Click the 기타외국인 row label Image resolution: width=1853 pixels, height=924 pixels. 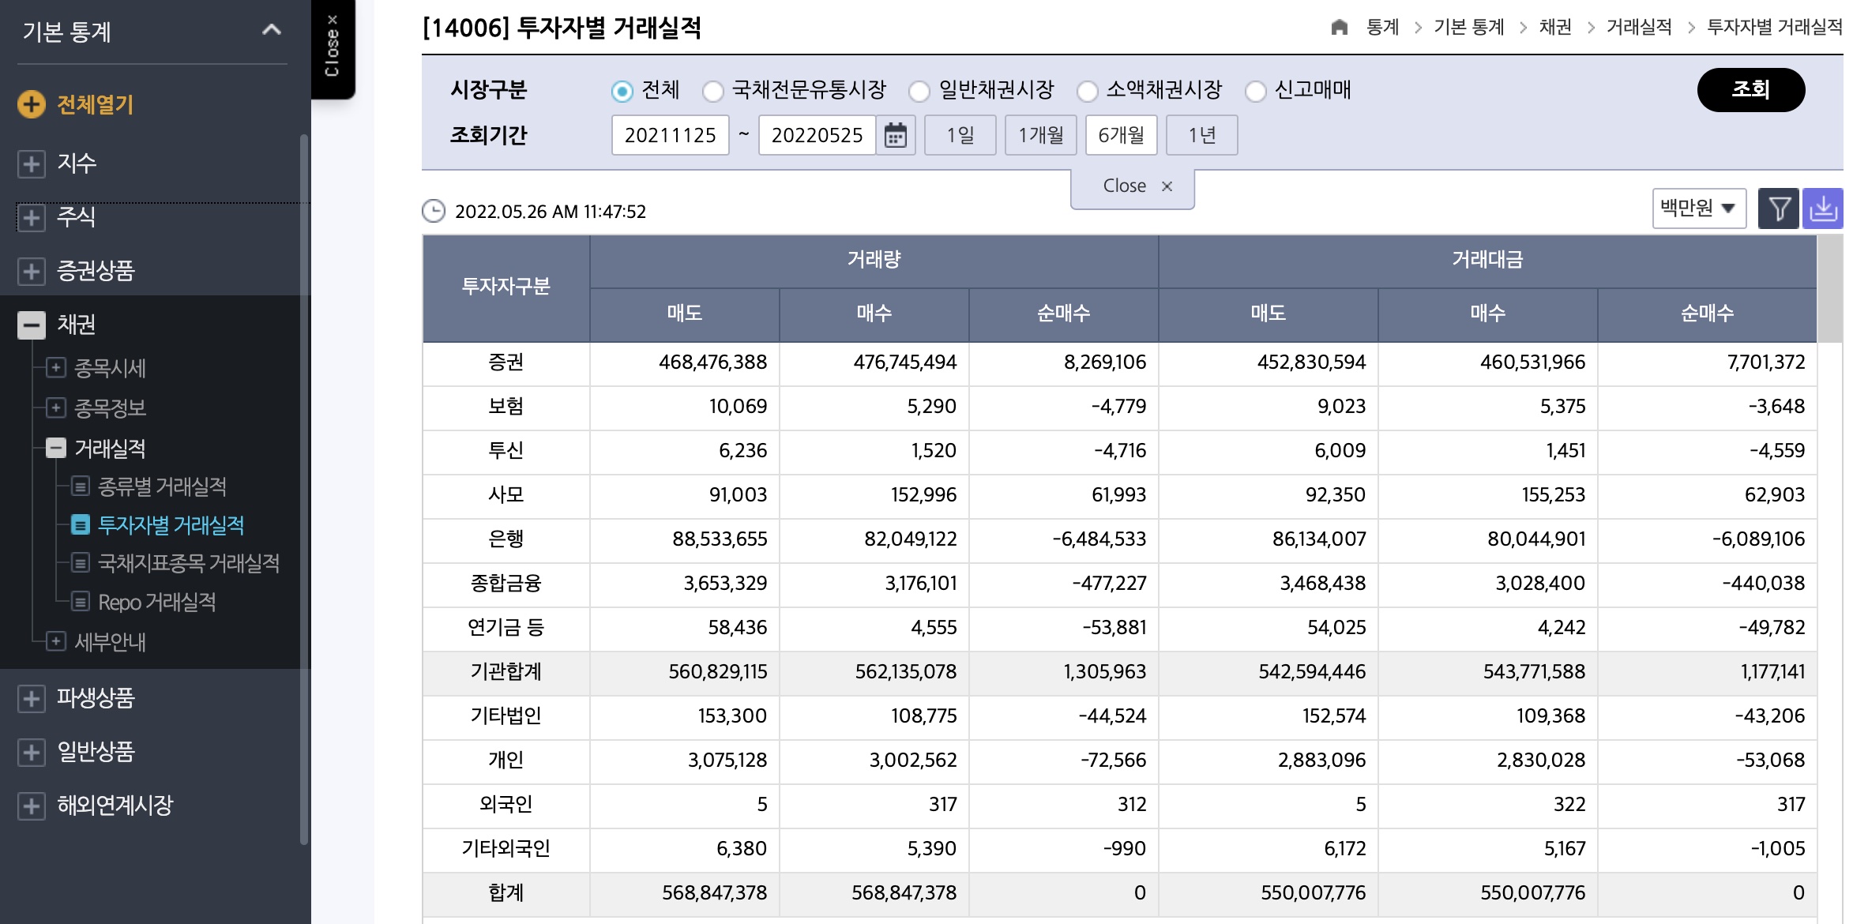tap(506, 849)
